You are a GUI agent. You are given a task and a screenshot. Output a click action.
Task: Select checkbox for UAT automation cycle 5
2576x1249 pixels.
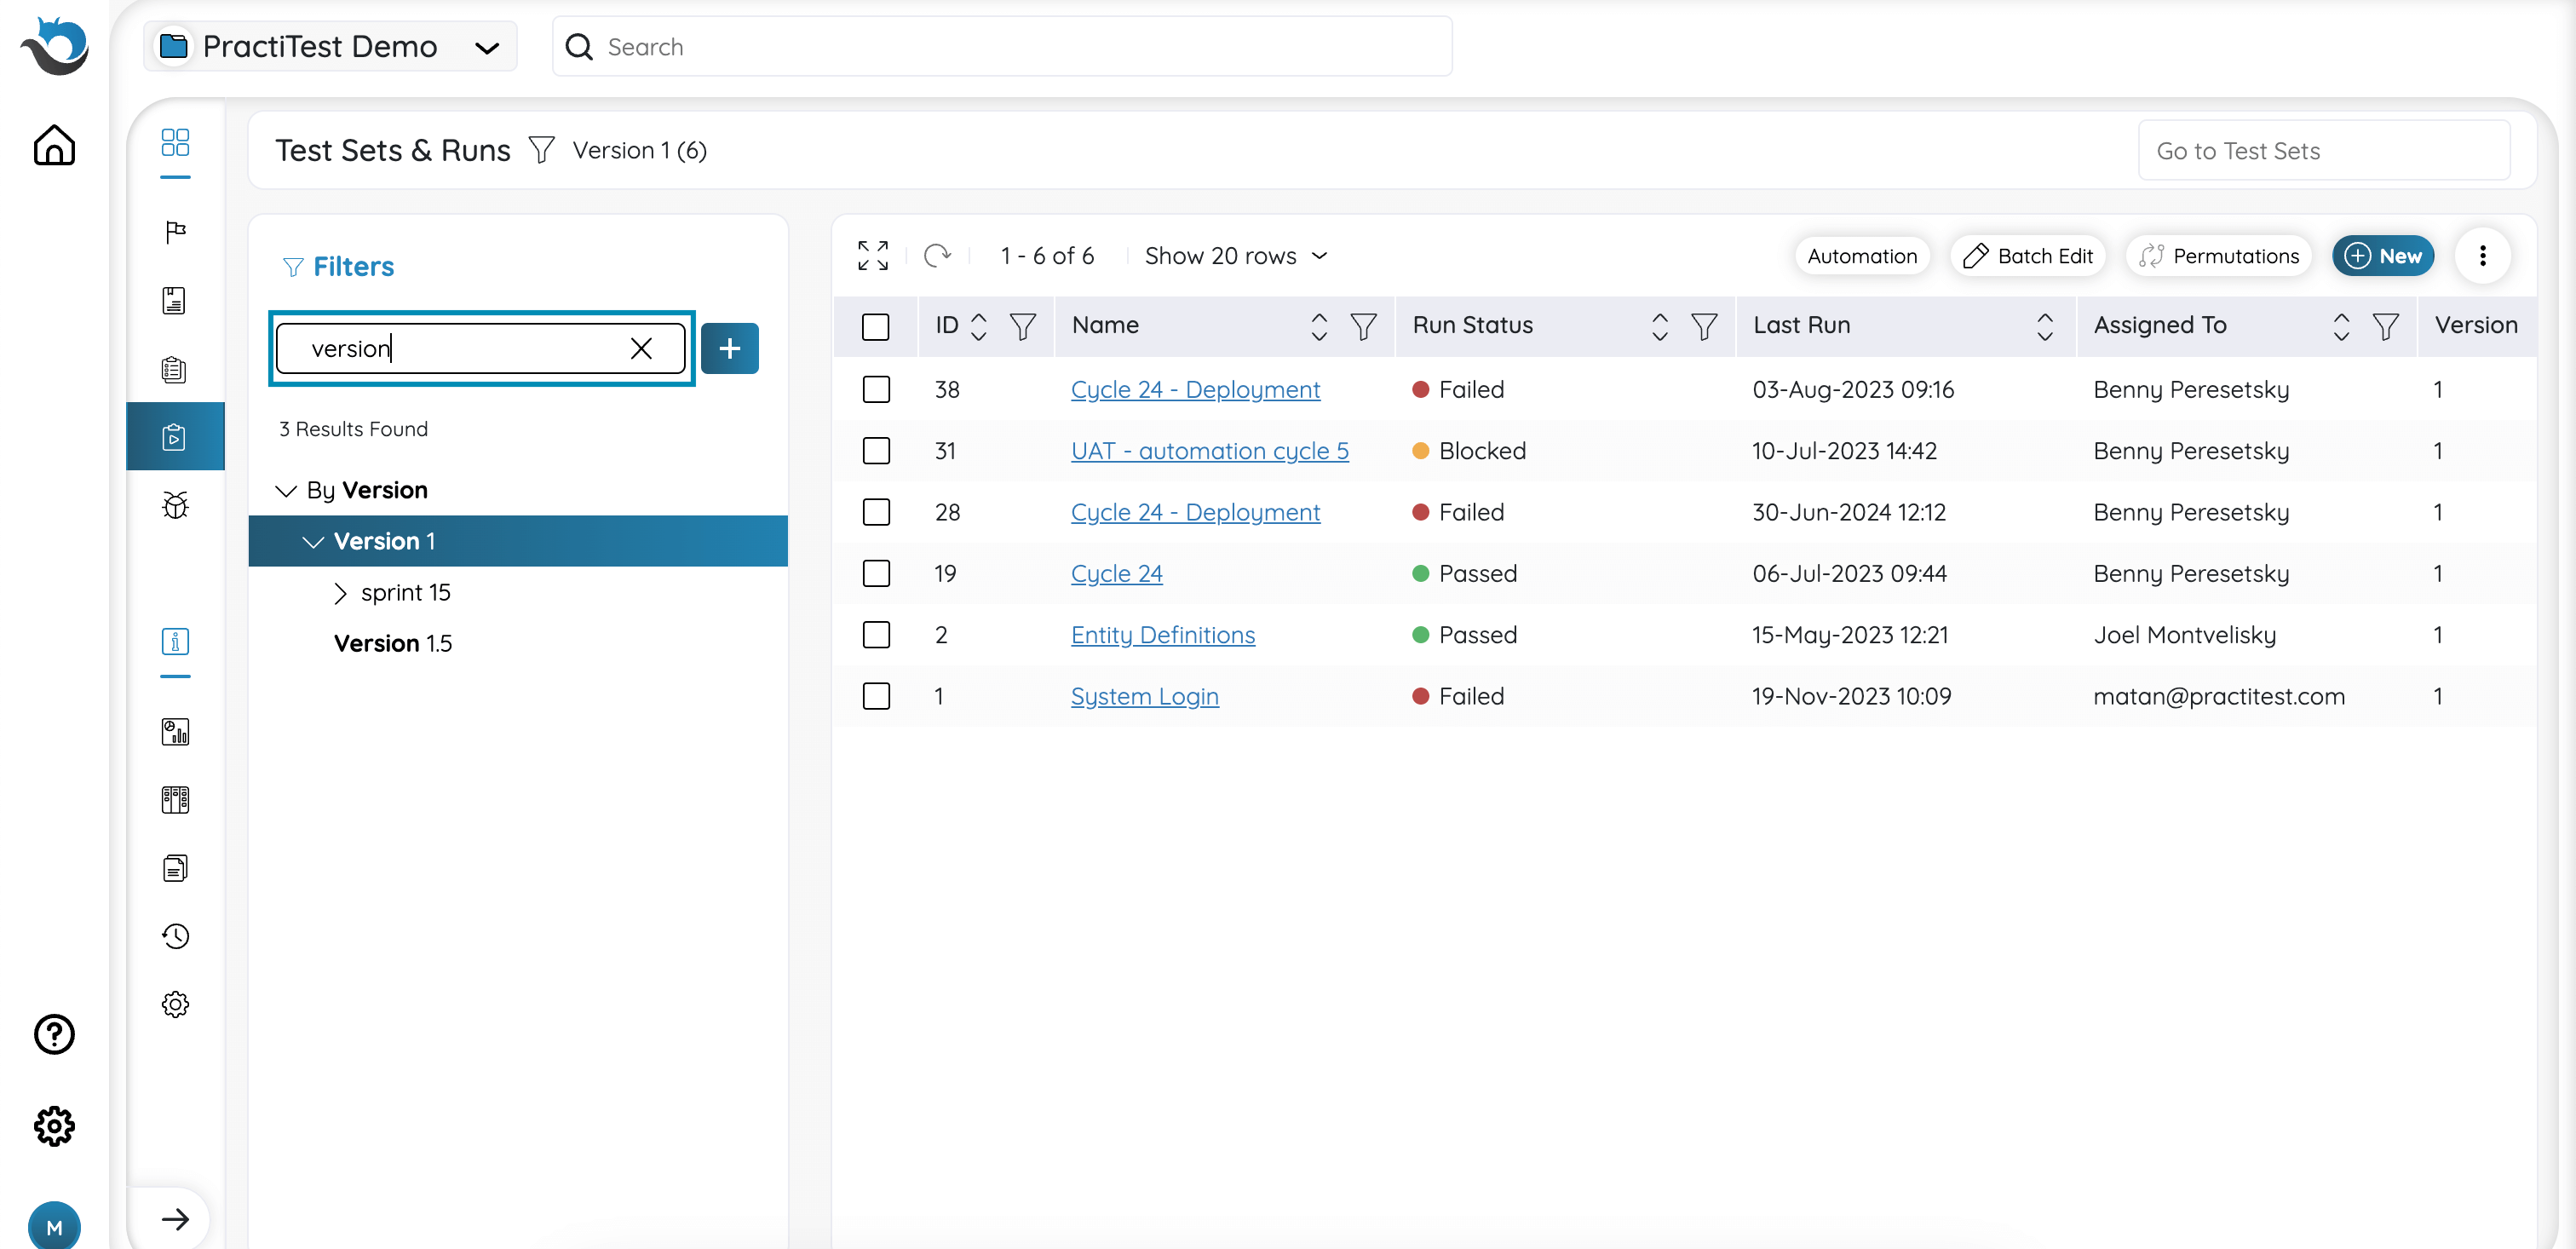pos(876,451)
